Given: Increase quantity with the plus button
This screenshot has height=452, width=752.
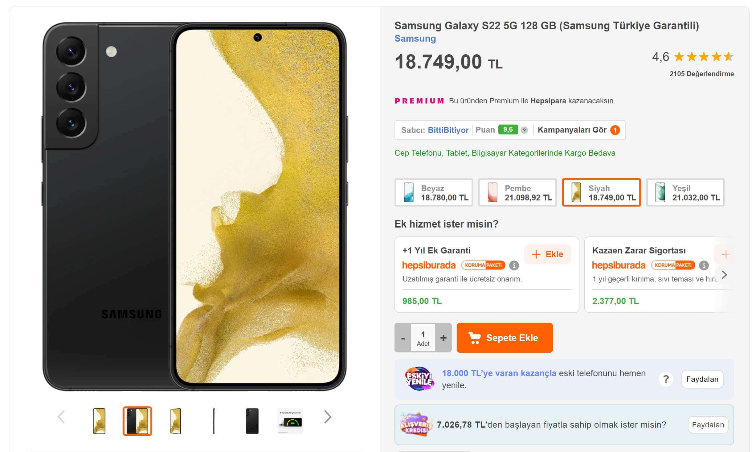Looking at the screenshot, I should (443, 338).
